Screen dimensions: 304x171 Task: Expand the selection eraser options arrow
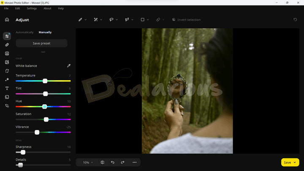tap(163, 20)
